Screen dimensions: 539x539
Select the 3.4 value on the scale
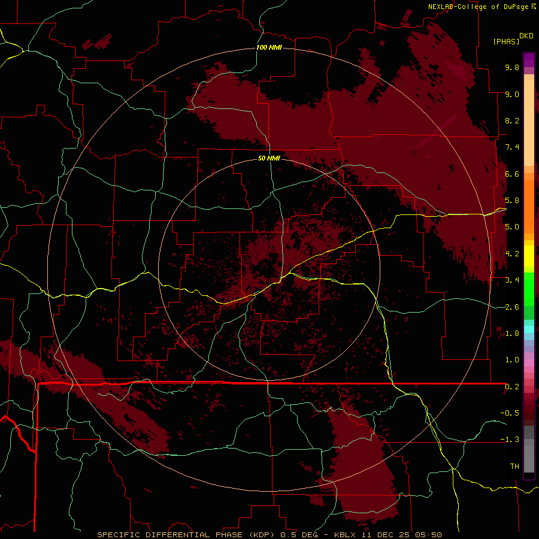pos(512,280)
